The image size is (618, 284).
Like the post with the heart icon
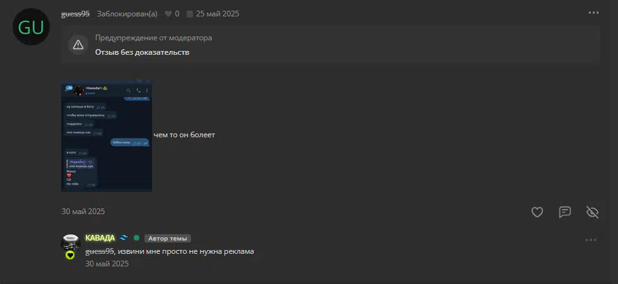tap(537, 212)
